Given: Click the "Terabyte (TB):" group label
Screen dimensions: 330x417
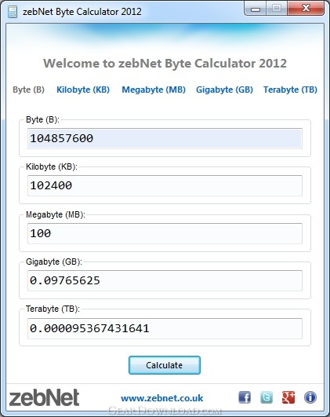Looking at the screenshot, I should click(53, 309).
